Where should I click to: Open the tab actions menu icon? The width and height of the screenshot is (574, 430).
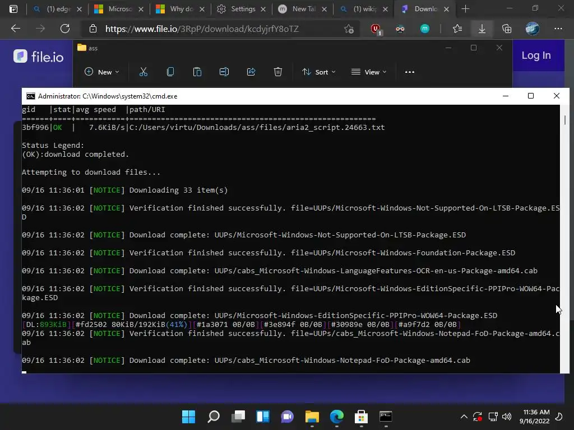[13, 9]
